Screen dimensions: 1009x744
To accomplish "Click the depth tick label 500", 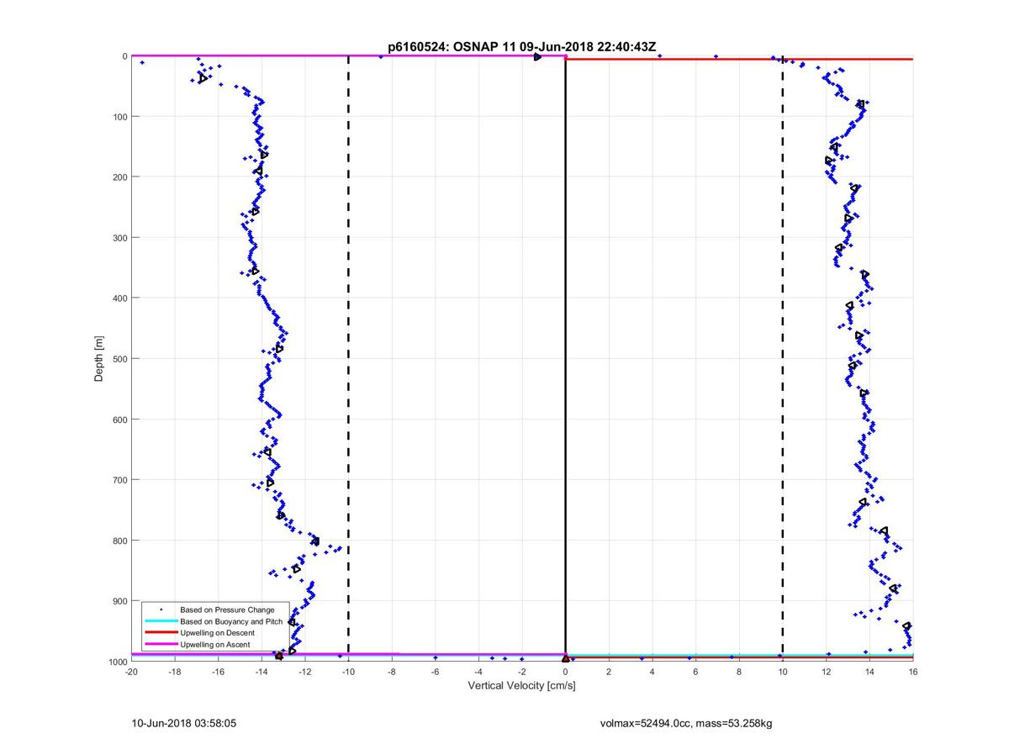I will tap(119, 359).
